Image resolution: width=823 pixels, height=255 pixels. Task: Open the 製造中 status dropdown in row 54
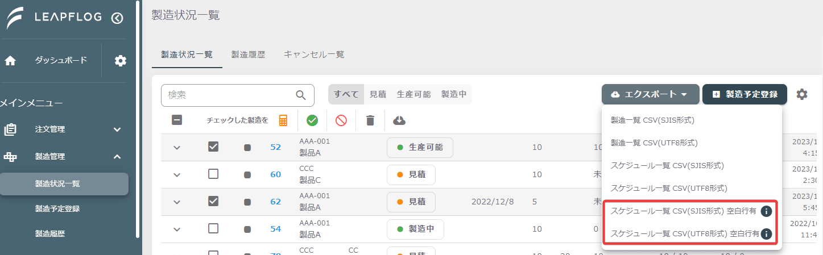415,229
